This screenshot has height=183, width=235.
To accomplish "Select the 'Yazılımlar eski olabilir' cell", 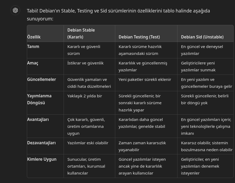I will click(x=88, y=143).
